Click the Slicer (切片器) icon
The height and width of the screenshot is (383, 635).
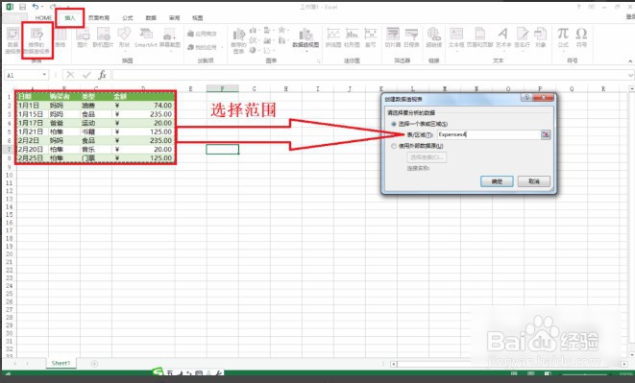(392, 38)
